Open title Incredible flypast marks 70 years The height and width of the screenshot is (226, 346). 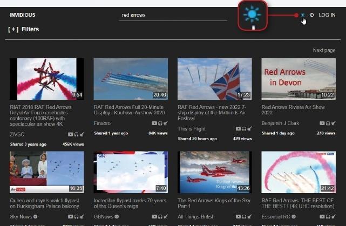click(x=130, y=203)
